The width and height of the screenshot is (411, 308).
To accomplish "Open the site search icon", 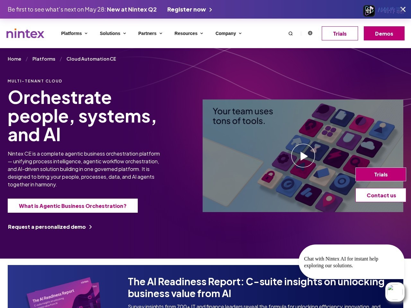I will coord(291,33).
